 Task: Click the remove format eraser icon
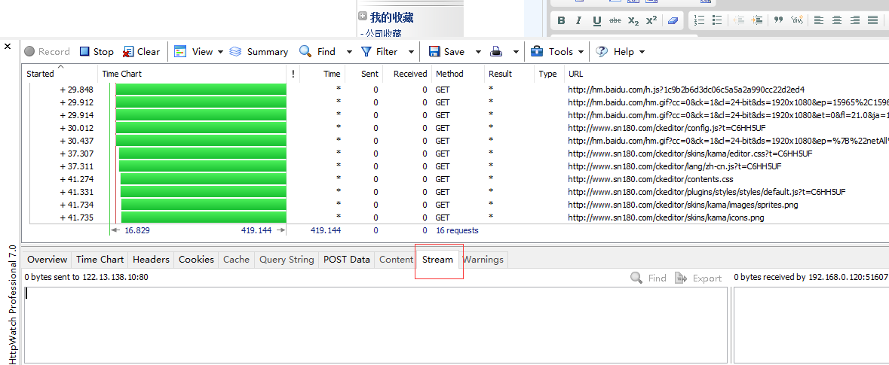click(x=673, y=20)
